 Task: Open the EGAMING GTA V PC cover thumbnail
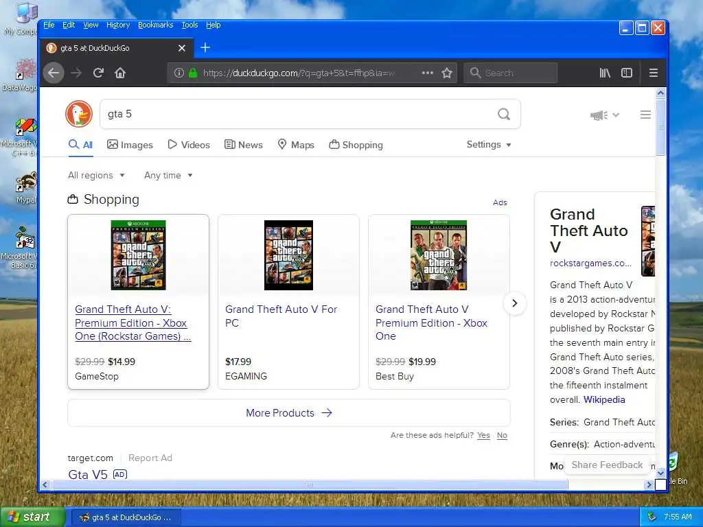pos(288,255)
